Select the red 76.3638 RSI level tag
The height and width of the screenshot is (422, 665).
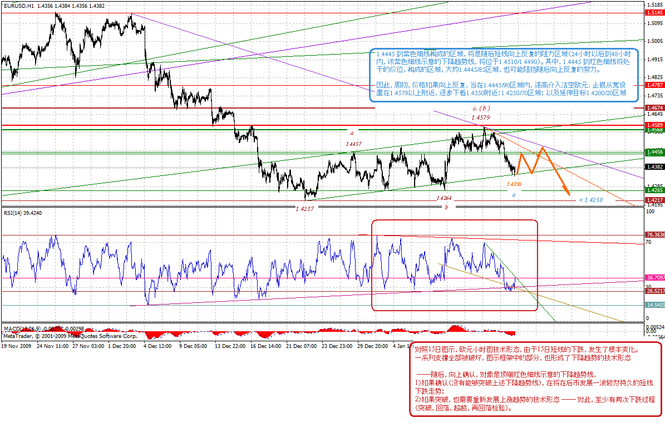(x=655, y=234)
